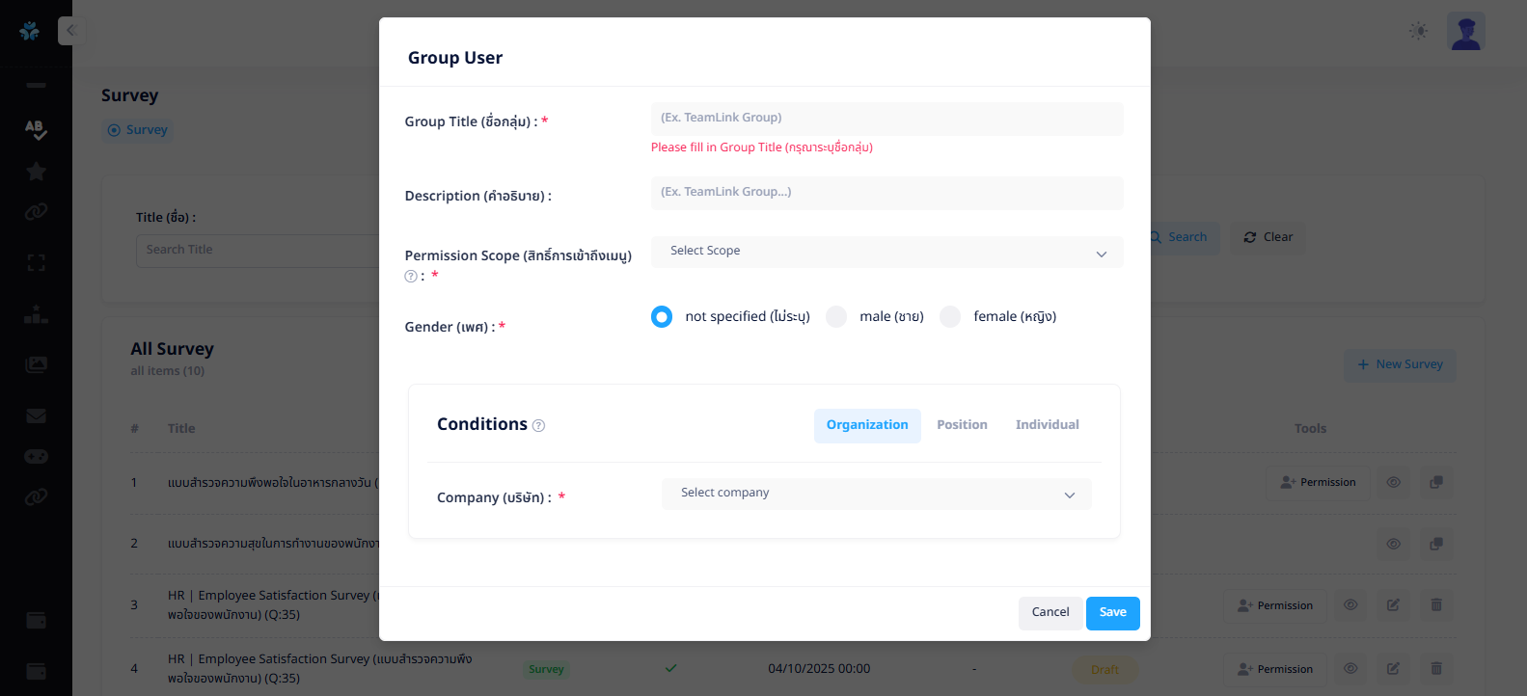
Task: Switch to the Position conditions tab
Action: click(x=962, y=425)
